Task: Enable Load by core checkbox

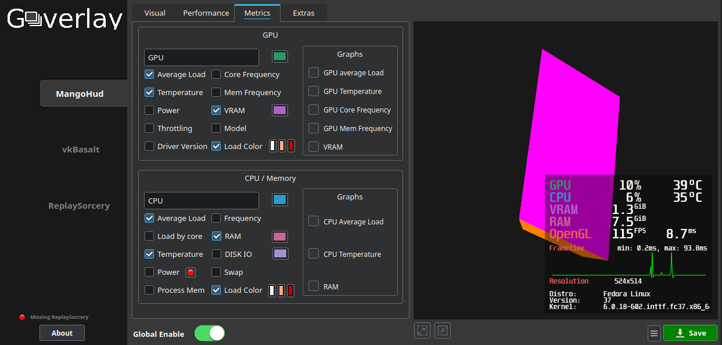Action: pos(149,236)
